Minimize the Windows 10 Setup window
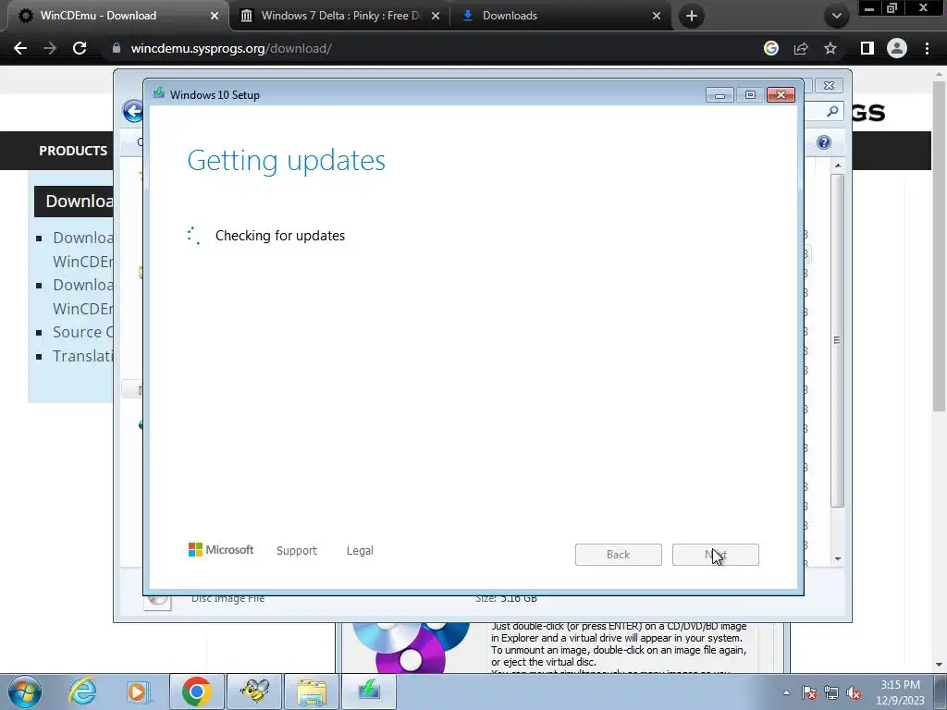The image size is (947, 710). click(719, 95)
